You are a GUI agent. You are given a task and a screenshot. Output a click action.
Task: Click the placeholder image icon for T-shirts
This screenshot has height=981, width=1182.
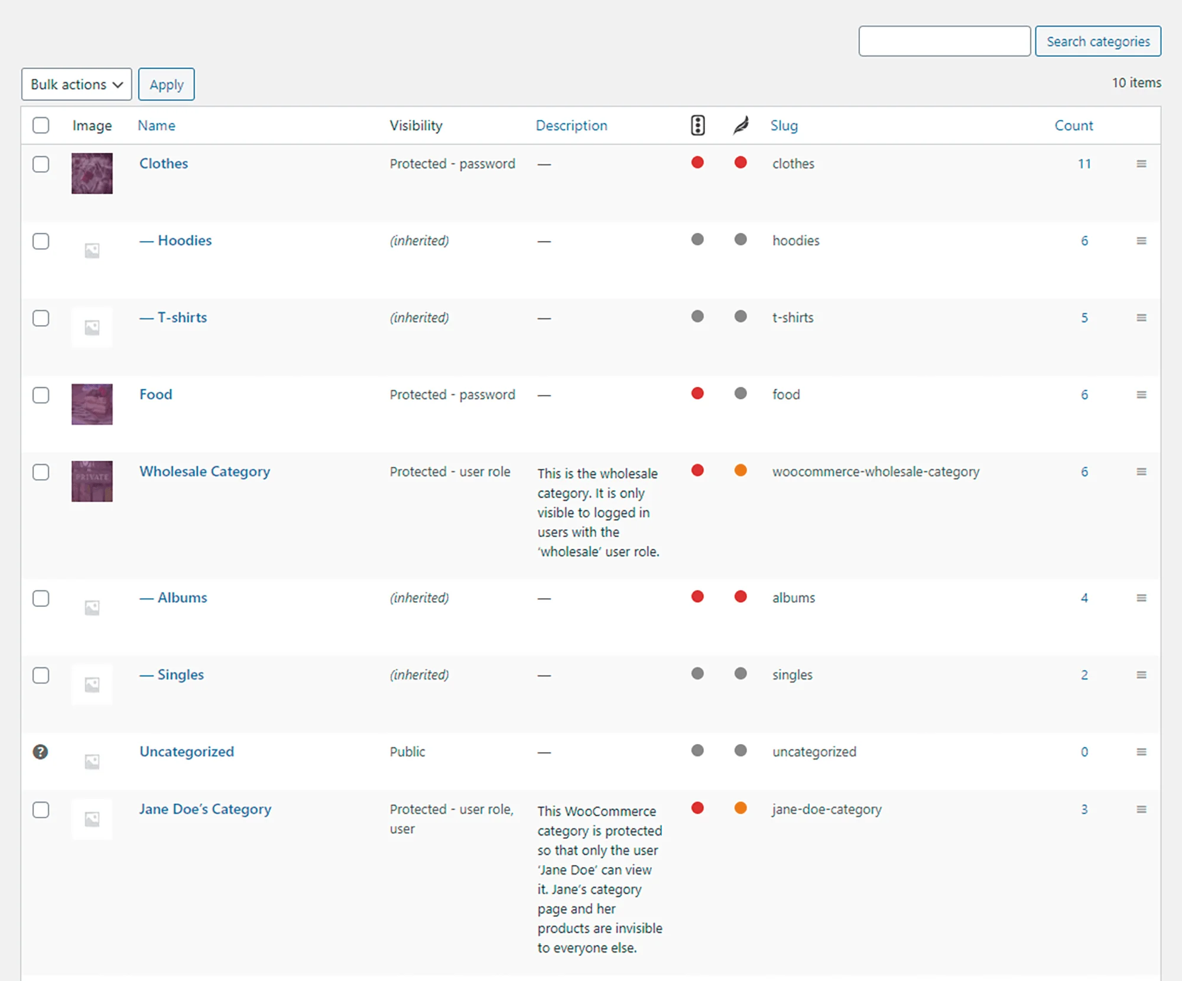[92, 327]
